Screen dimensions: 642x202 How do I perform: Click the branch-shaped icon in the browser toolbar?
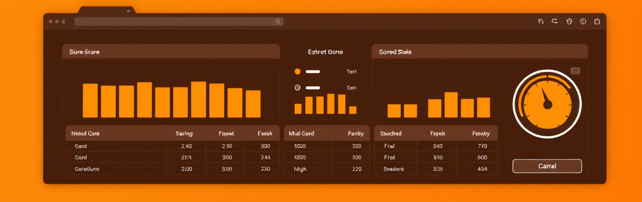point(541,22)
